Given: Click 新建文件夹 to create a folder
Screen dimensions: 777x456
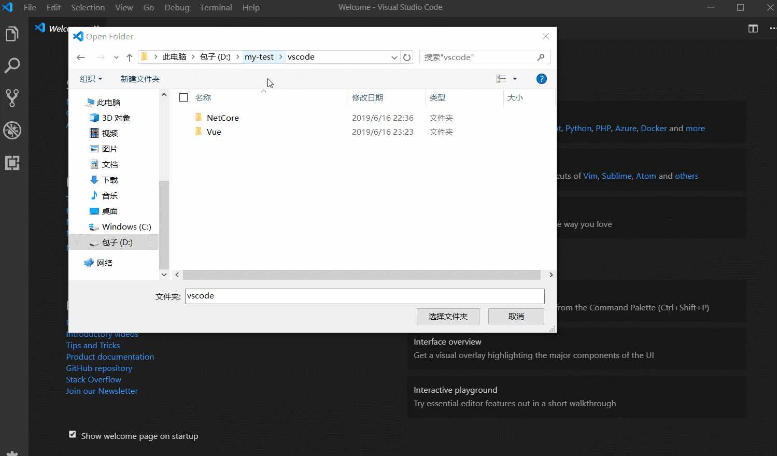Looking at the screenshot, I should point(140,79).
